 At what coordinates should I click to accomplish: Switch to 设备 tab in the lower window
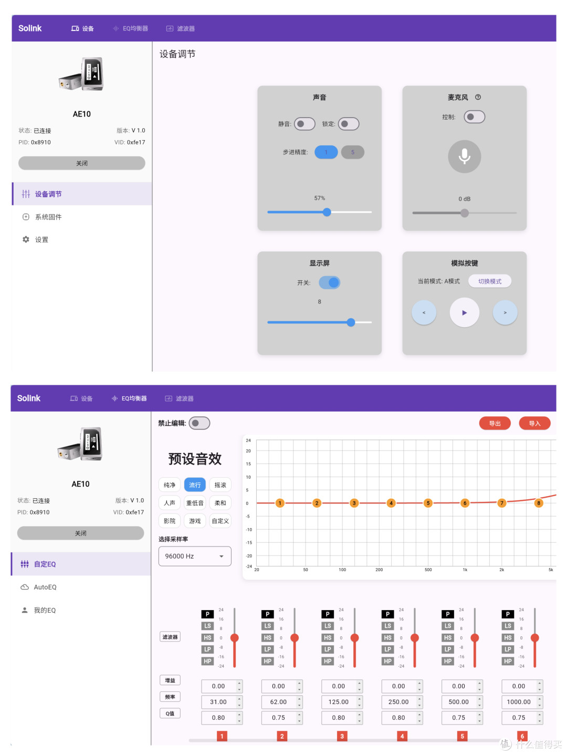[81, 398]
